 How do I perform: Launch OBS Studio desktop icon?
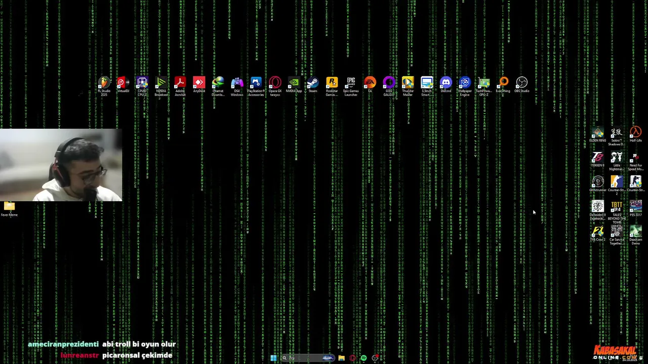522,85
